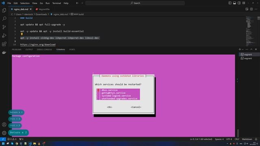The image size is (260, 146).
Task: Open the customize layout icon
Action: point(244,3)
